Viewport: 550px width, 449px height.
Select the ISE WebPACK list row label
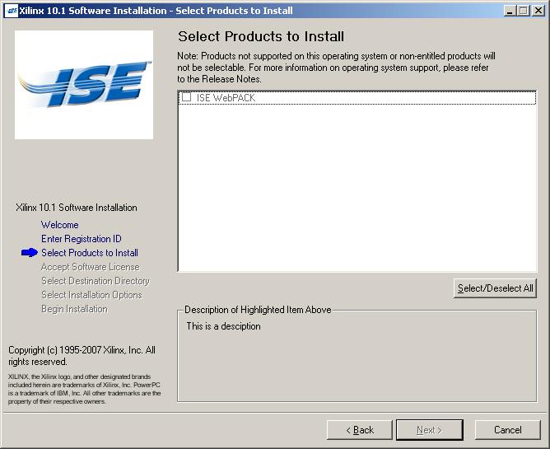click(x=226, y=97)
